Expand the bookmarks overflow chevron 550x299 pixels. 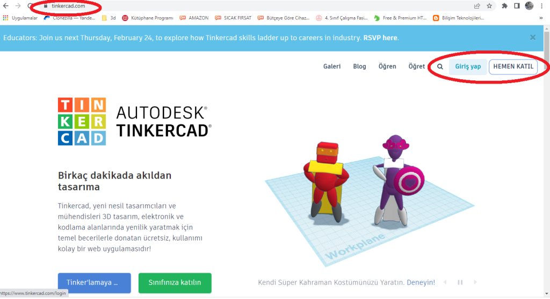tap(541, 18)
